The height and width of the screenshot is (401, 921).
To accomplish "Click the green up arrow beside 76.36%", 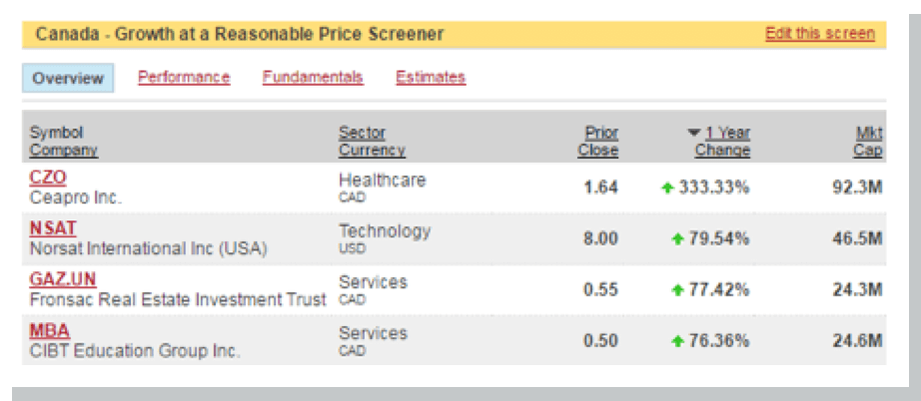I will tap(678, 341).
